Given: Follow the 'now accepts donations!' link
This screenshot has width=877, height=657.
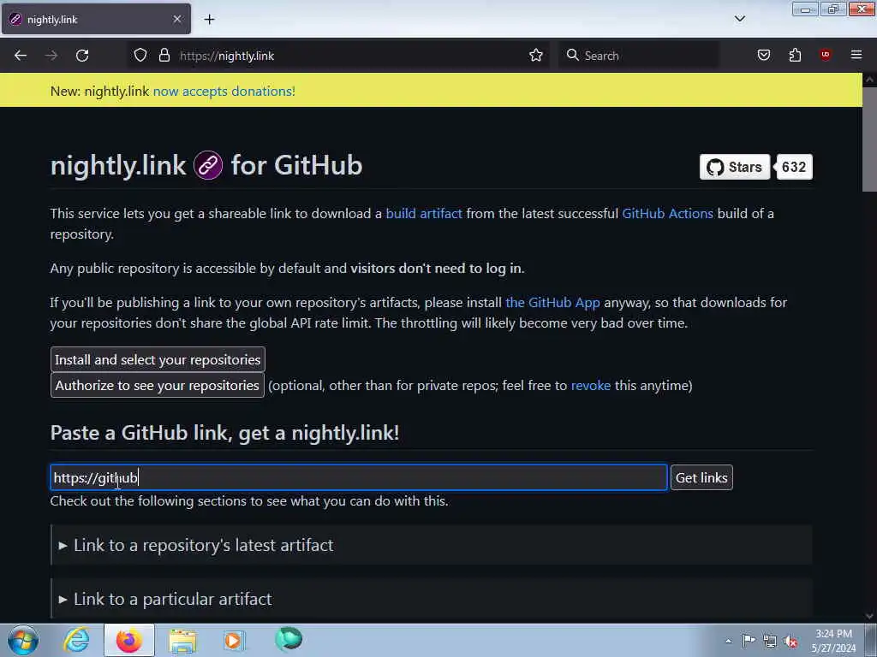Looking at the screenshot, I should tap(224, 91).
